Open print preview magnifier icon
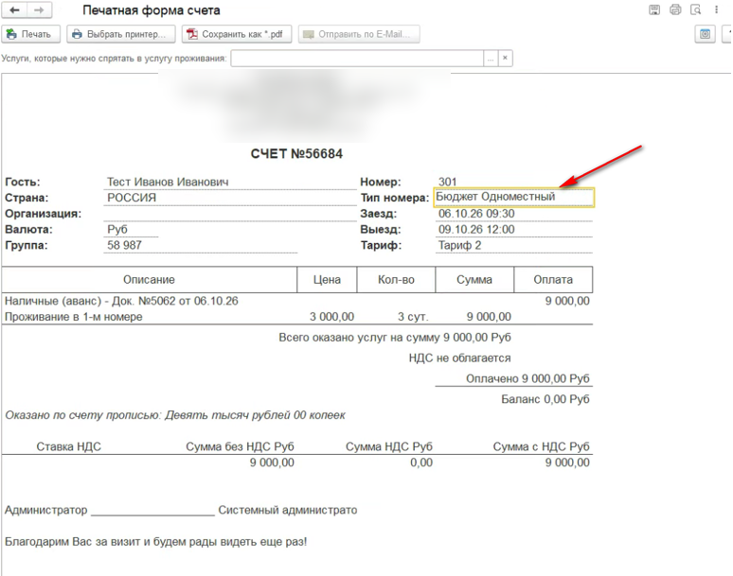The image size is (733, 576). point(696,9)
